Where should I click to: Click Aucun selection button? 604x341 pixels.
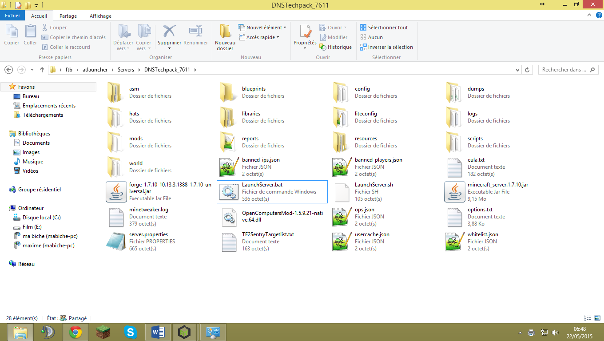(371, 37)
